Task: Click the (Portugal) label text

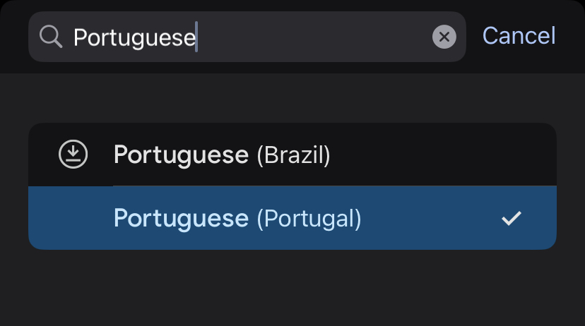Action: [x=309, y=219]
